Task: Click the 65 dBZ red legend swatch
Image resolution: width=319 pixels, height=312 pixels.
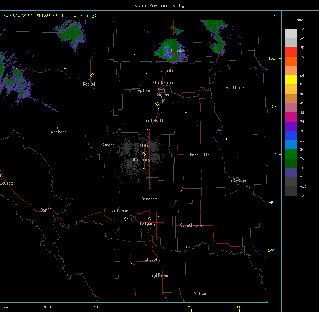Action: (291, 52)
